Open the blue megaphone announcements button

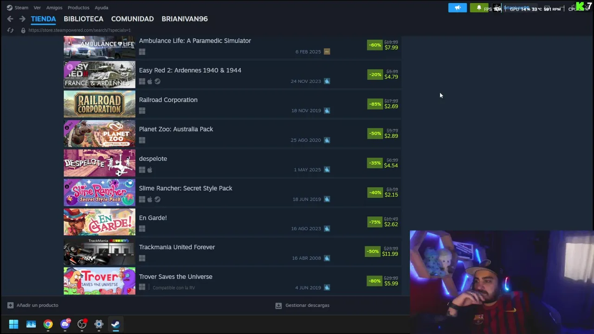coord(458,7)
